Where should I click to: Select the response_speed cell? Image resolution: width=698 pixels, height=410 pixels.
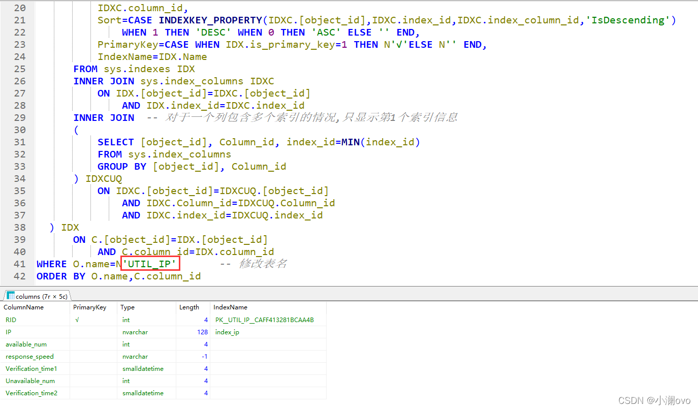pyautogui.click(x=36, y=357)
